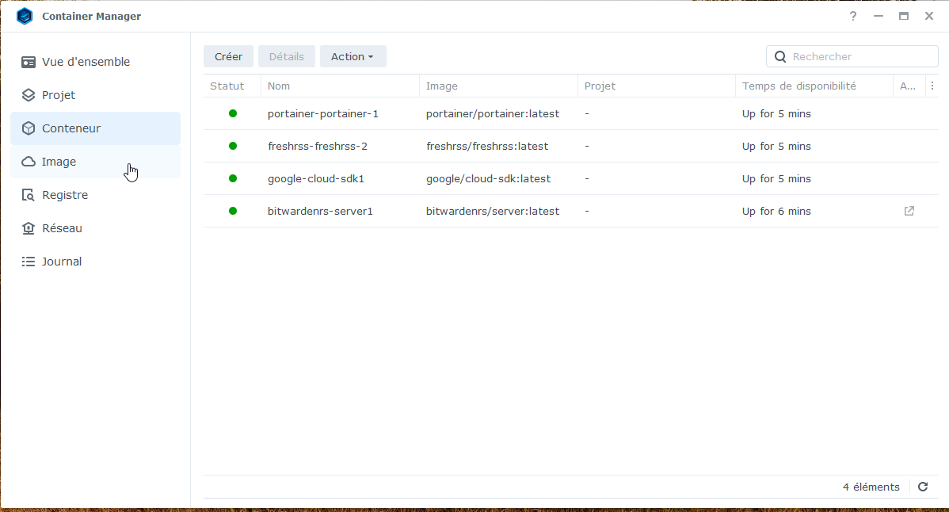Click the Réseau network icon
This screenshot has height=512, width=949.
(29, 228)
